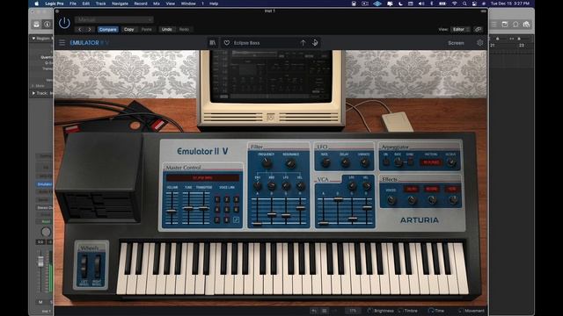Click the link icon beside View
Image resolution: width=563 pixels, height=316 pixels.
pyautogui.click(x=478, y=29)
